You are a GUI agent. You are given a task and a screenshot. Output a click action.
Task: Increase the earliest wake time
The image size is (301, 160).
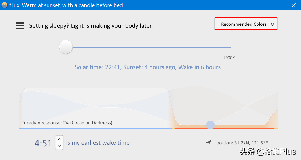(59, 139)
